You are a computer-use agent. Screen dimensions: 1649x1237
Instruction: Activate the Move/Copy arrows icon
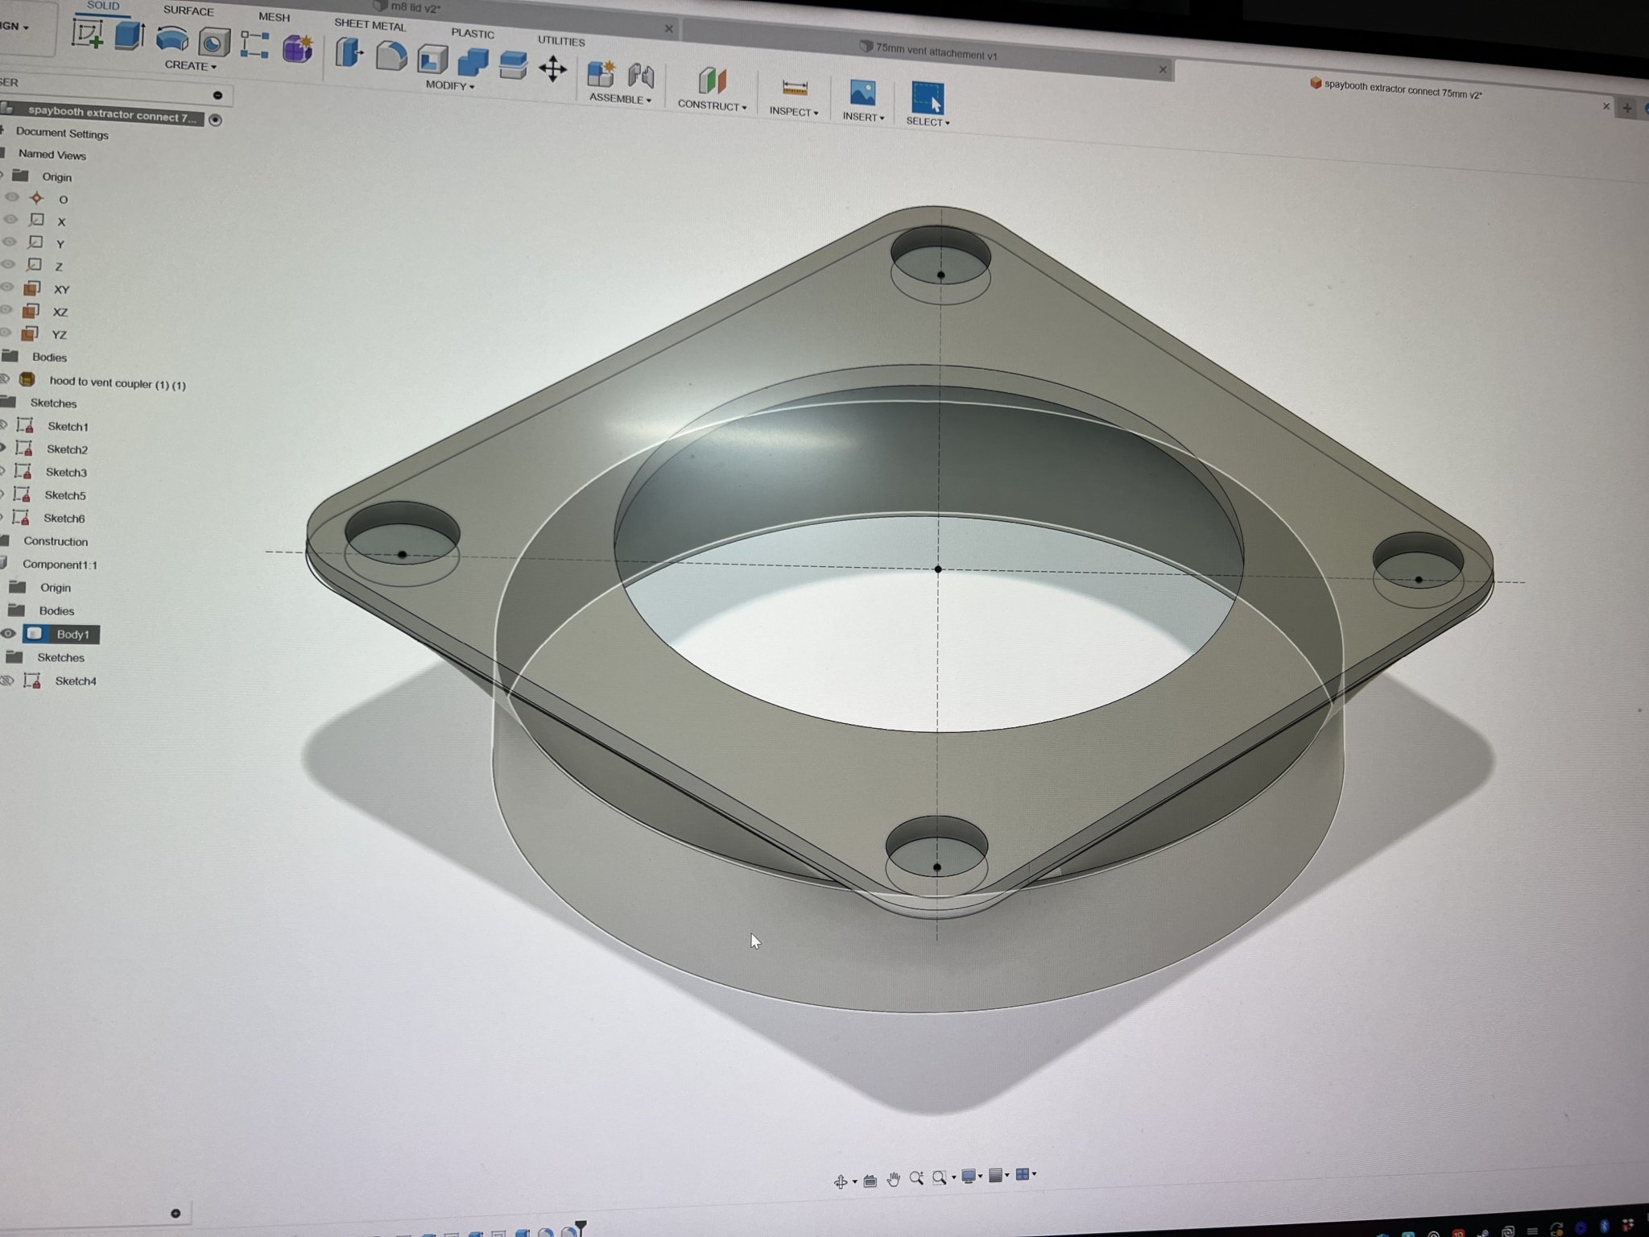(x=552, y=69)
